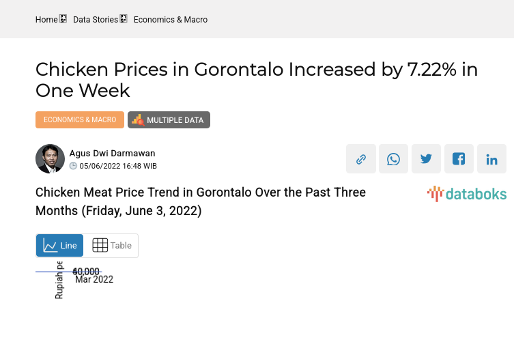
Task: Click the clock icon beside the publish date
Action: click(74, 166)
